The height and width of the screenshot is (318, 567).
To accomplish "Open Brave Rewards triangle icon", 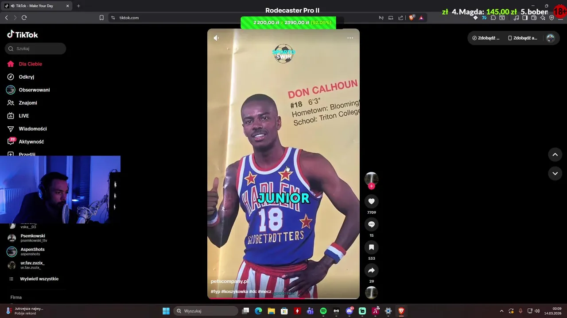I will pos(421,18).
